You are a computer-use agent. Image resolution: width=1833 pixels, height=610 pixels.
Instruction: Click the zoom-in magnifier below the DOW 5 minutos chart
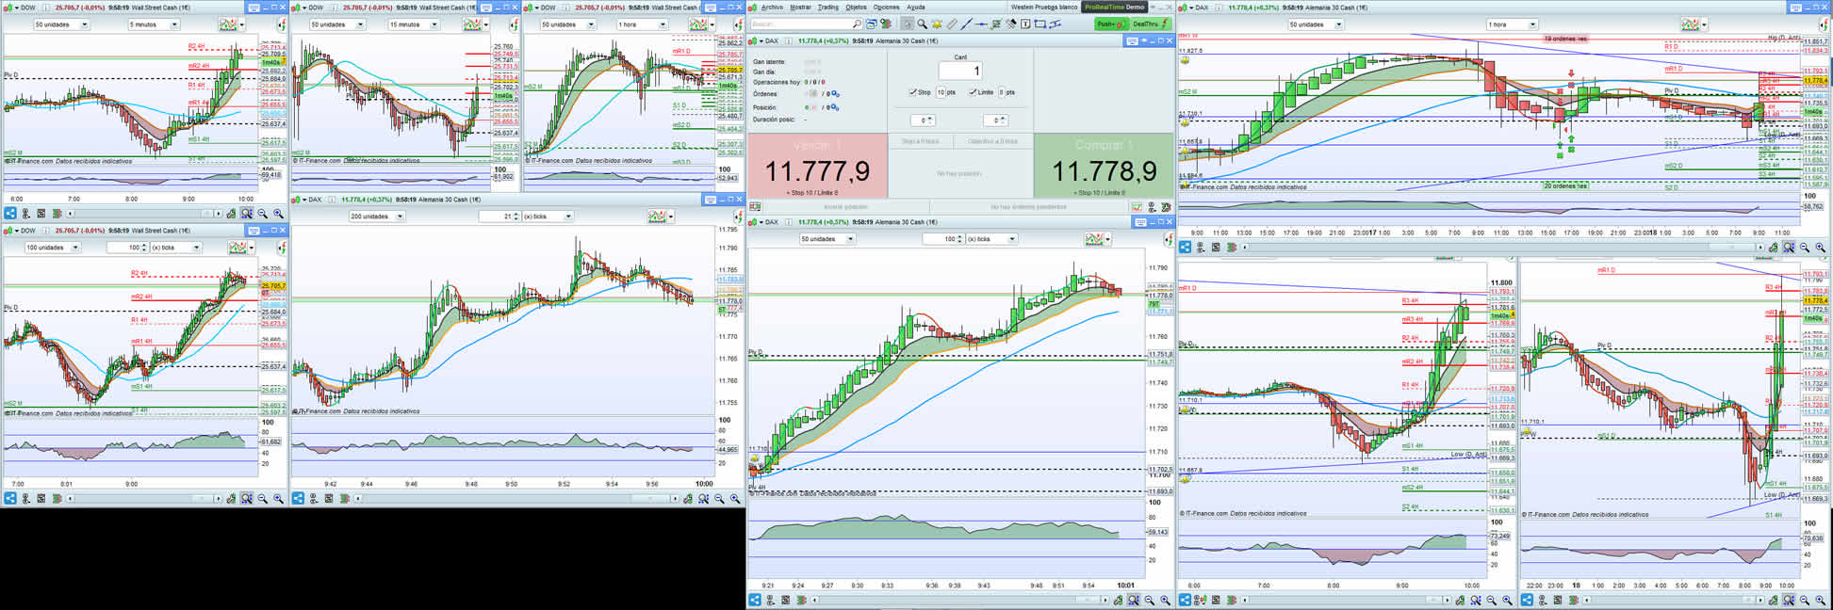278,214
